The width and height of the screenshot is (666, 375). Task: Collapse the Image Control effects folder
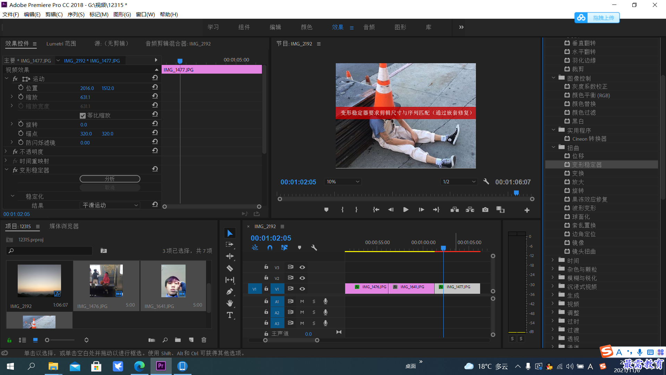pos(553,78)
